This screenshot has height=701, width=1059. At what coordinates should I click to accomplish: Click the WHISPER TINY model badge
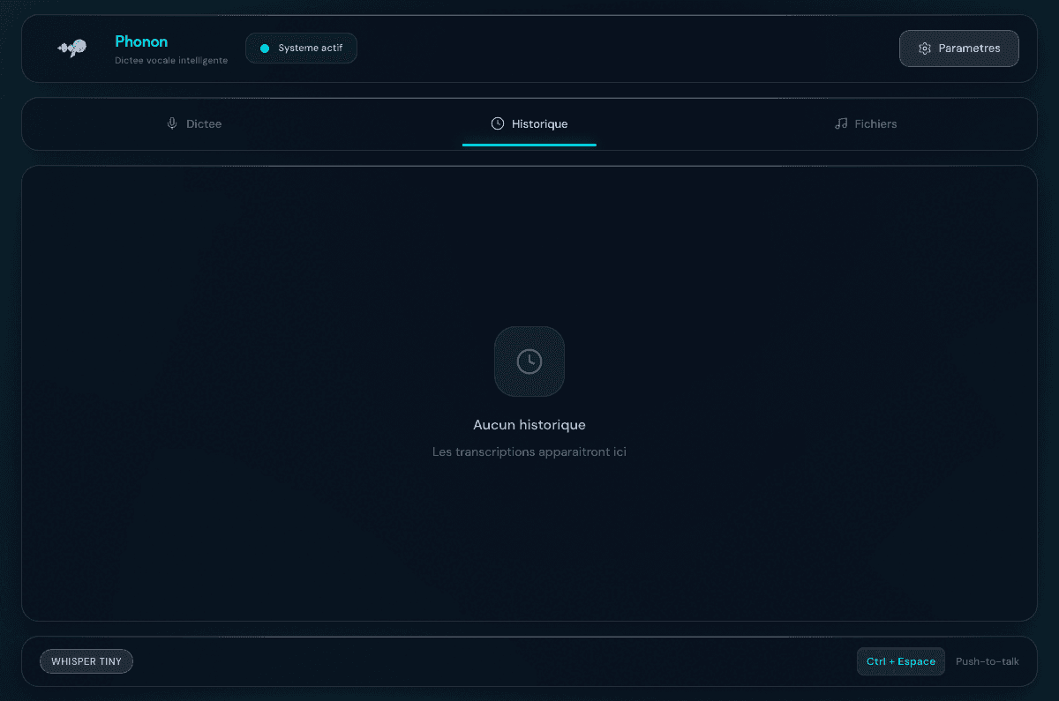[86, 661]
